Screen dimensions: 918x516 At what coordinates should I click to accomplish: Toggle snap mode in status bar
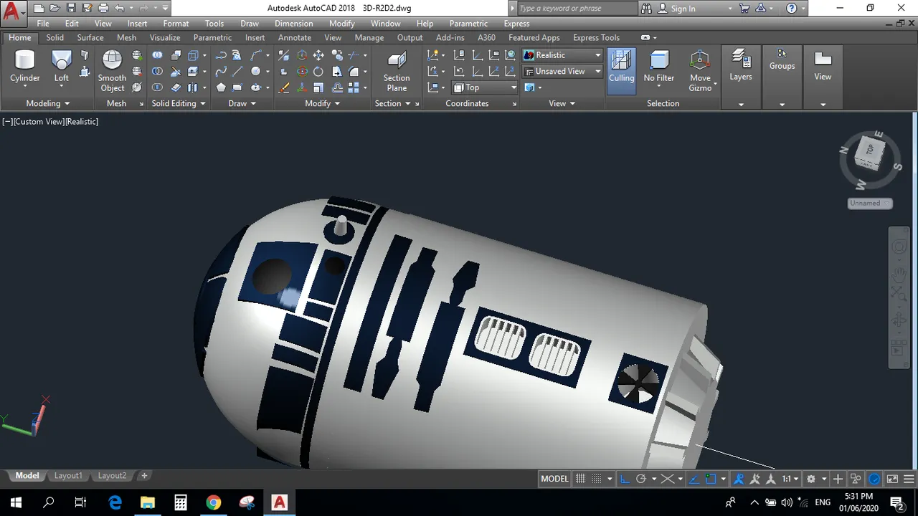[597, 479]
